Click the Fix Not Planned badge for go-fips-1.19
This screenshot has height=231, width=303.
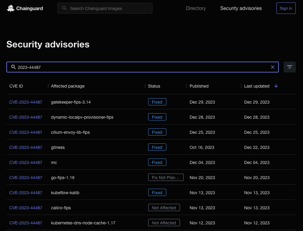[166, 177]
